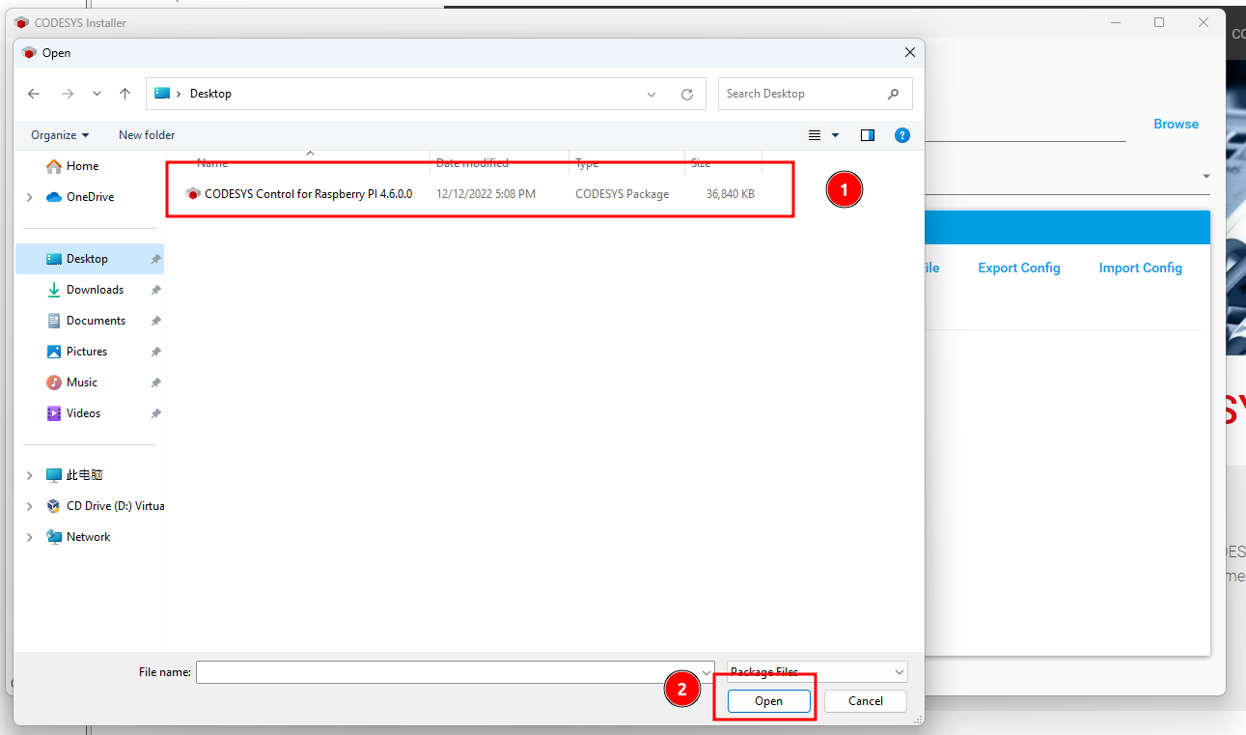Open Downloads quick access folder
Screen dimensions: 1246x735
pyautogui.click(x=95, y=290)
